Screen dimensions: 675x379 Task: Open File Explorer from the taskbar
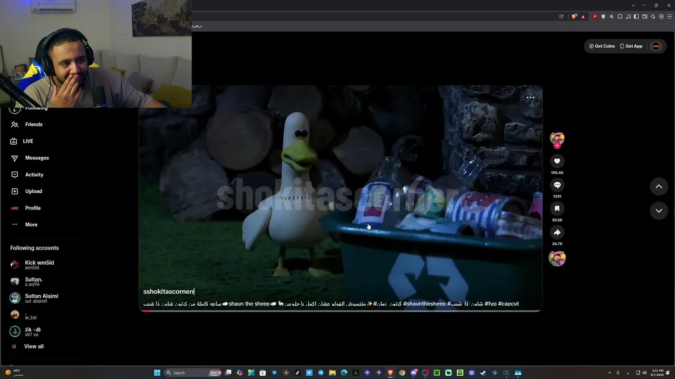click(332, 373)
